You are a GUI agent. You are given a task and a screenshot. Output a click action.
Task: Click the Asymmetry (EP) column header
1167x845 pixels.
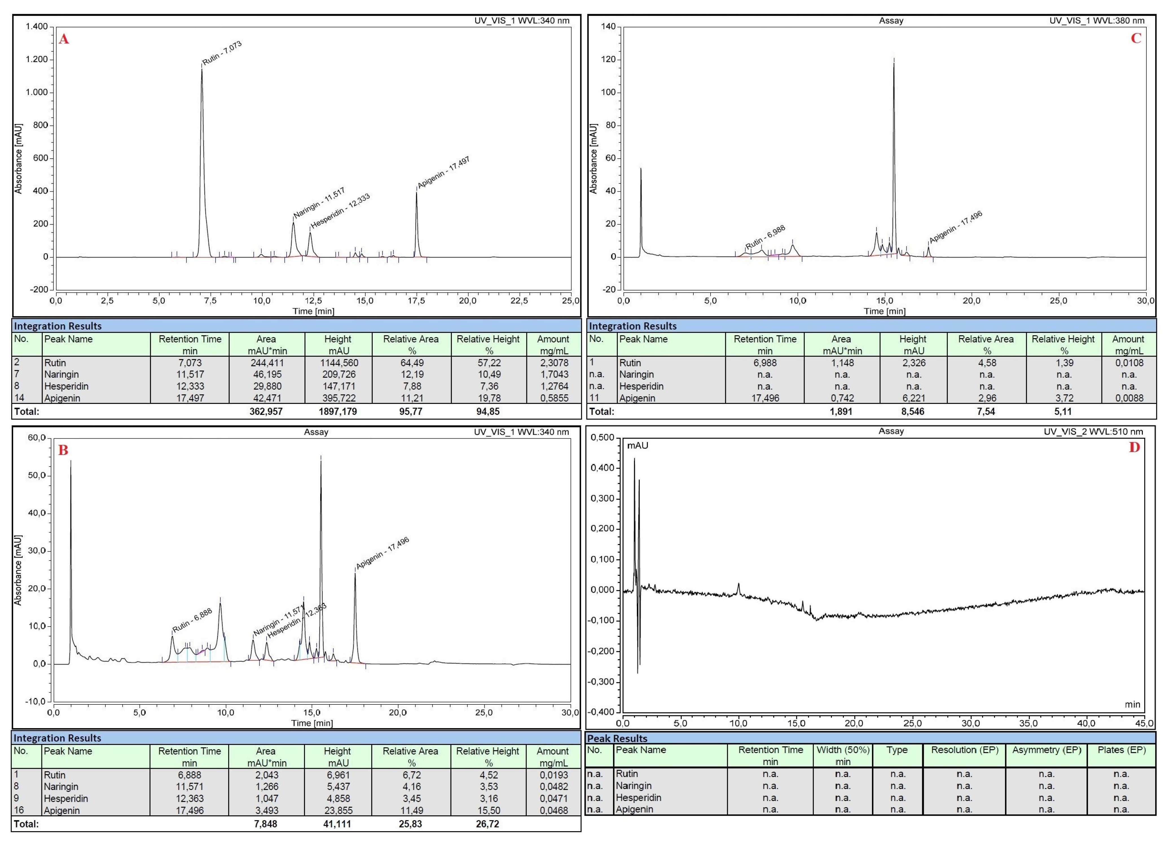tap(1046, 750)
